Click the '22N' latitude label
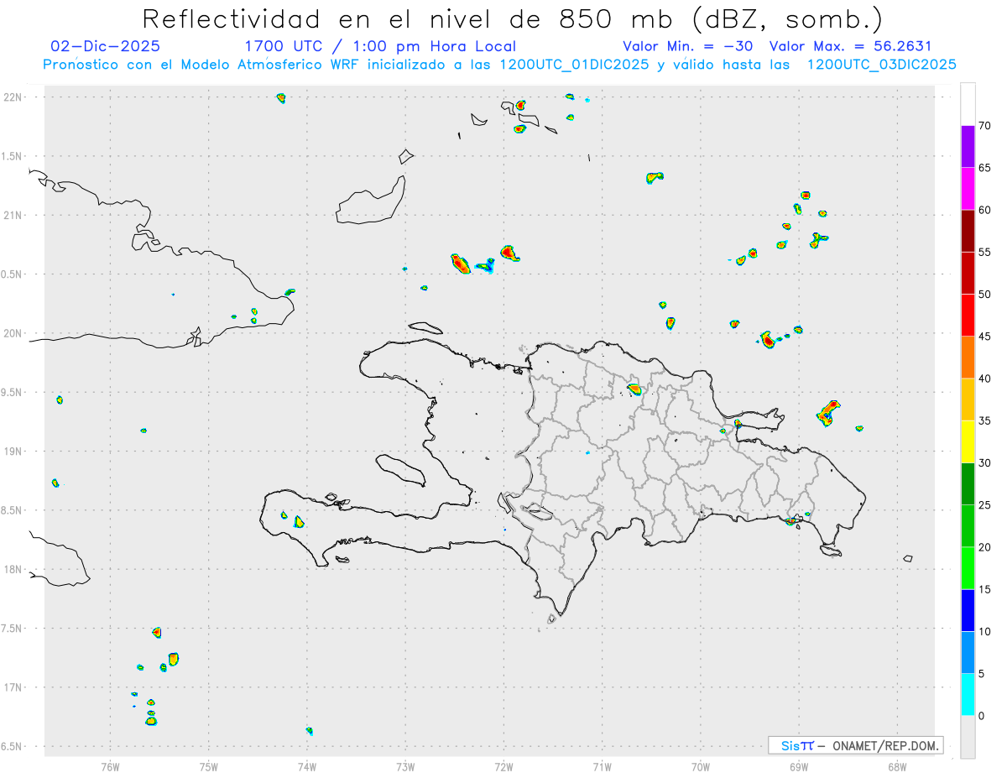This screenshot has height=778, width=1007. click(x=14, y=97)
